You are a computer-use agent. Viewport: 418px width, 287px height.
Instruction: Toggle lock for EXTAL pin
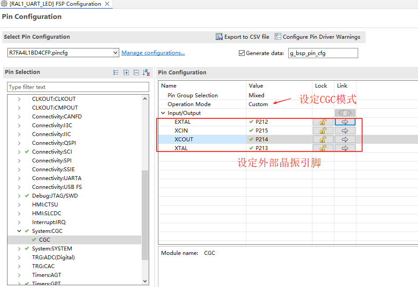pos(323,122)
